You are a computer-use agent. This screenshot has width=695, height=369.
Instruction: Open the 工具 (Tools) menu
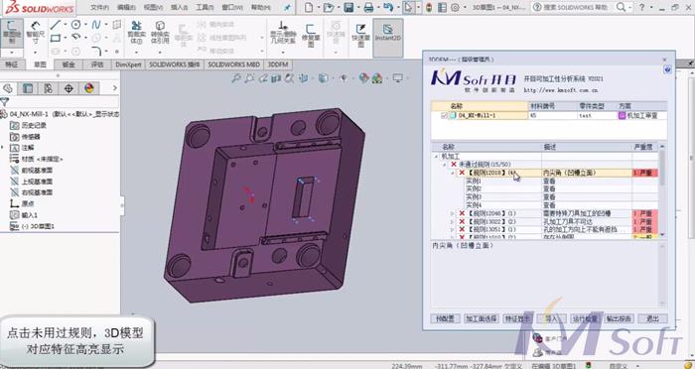205,7
